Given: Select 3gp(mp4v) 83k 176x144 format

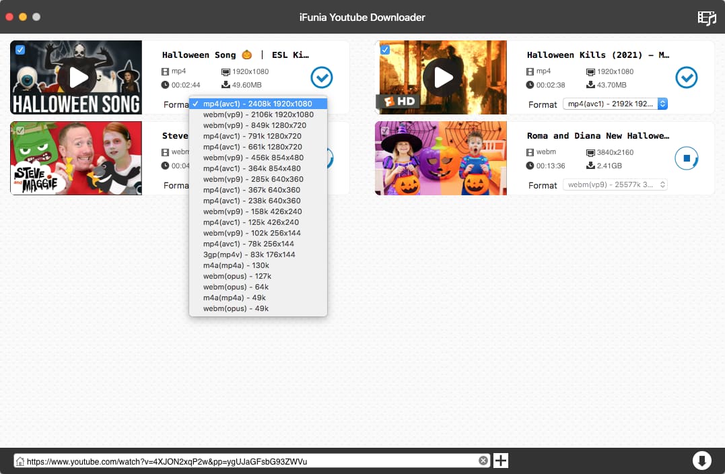Looking at the screenshot, I should coord(249,255).
